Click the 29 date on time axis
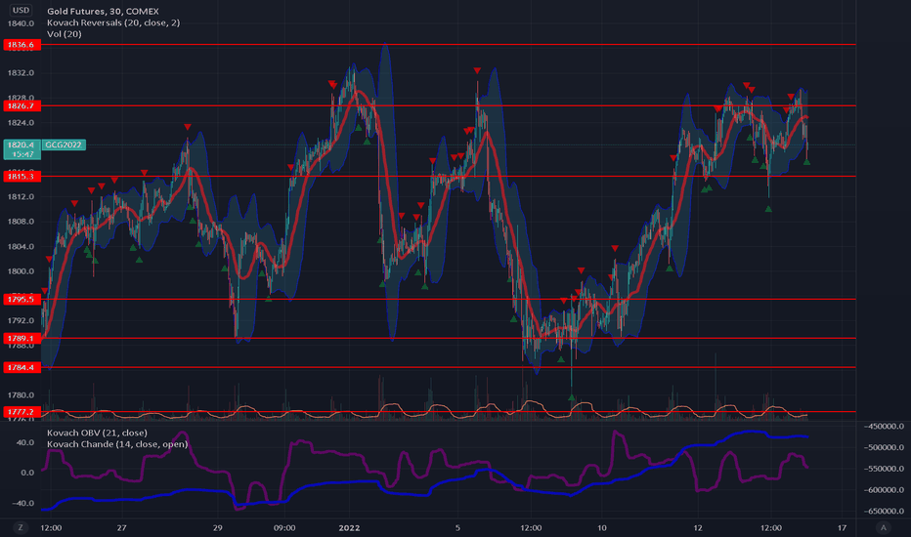The width and height of the screenshot is (911, 537). [217, 527]
